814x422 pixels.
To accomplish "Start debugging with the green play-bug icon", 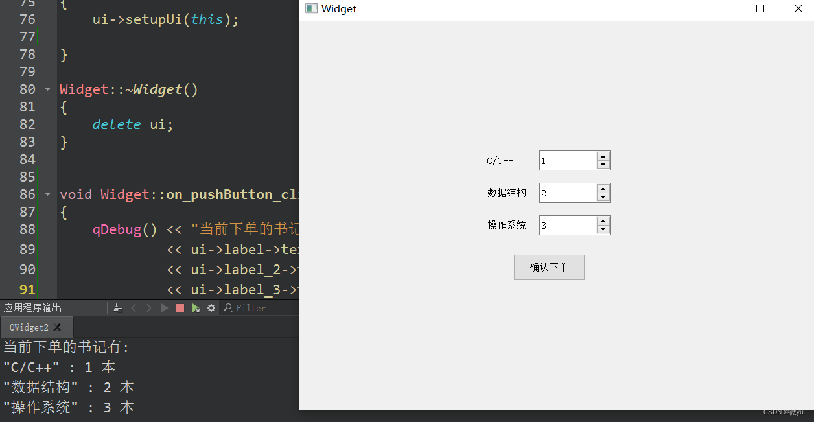I will pos(196,308).
